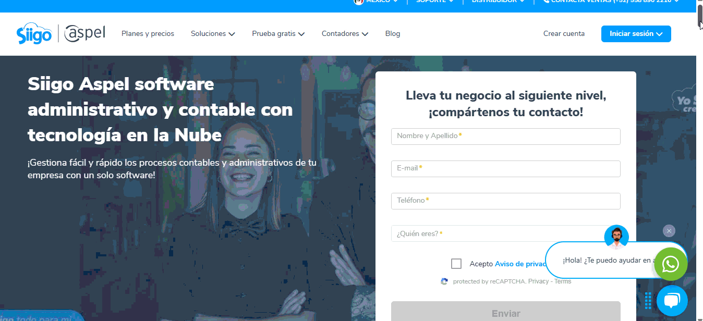Focus the E-mail field
This screenshot has width=703, height=321.
tap(505, 169)
